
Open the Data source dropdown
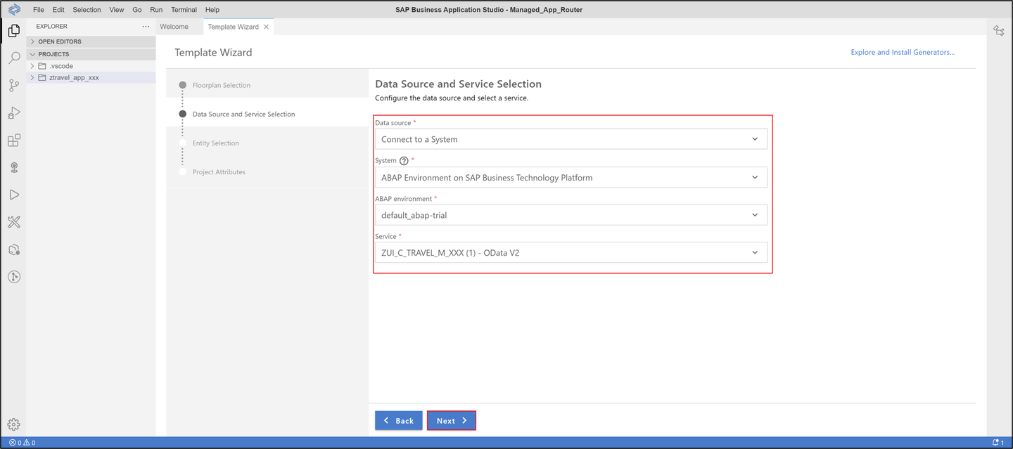571,139
